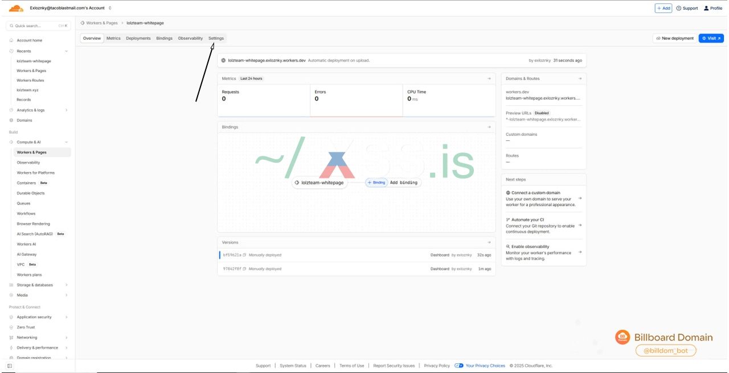Collapse Compute & AI chevron
Screen dimensions: 729x373
click(x=66, y=142)
